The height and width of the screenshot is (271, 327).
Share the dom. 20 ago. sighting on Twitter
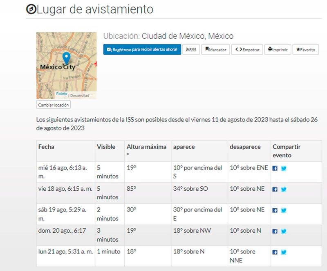coord(283,231)
